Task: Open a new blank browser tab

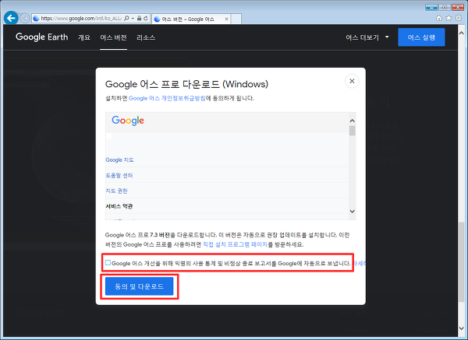Action: pos(236,19)
